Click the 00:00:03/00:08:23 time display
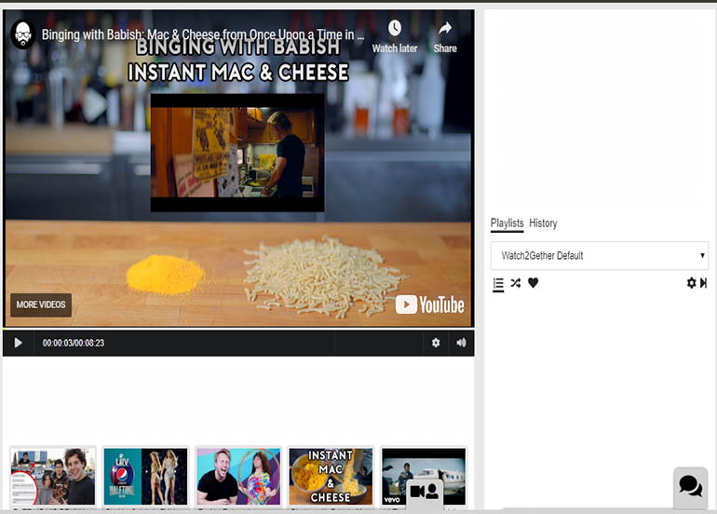The height and width of the screenshot is (514, 717). pyautogui.click(x=74, y=343)
